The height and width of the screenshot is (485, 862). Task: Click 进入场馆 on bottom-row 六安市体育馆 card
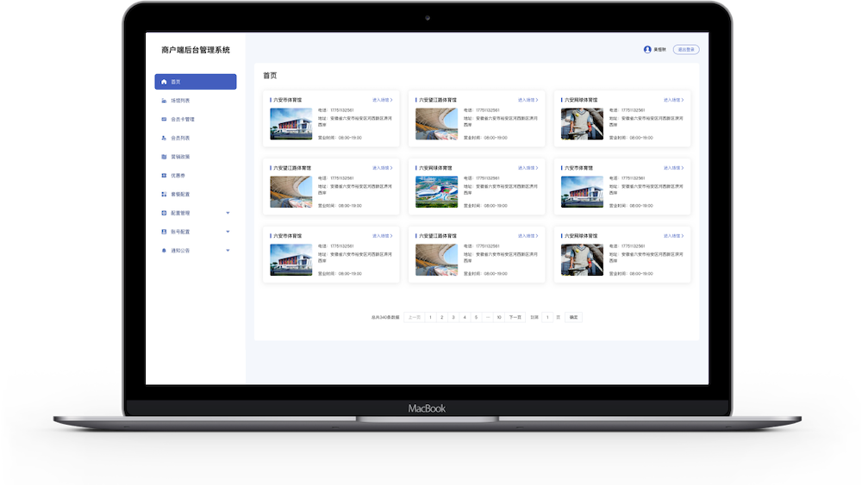(382, 236)
